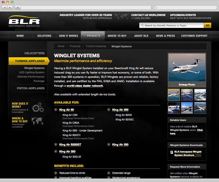The height and width of the screenshot is (182, 219).
Task: Click the PDF document icon for the brochure
Action: [x=172, y=152]
